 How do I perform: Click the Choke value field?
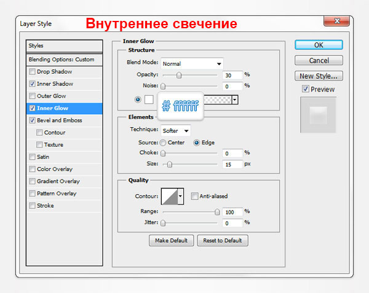(x=232, y=153)
